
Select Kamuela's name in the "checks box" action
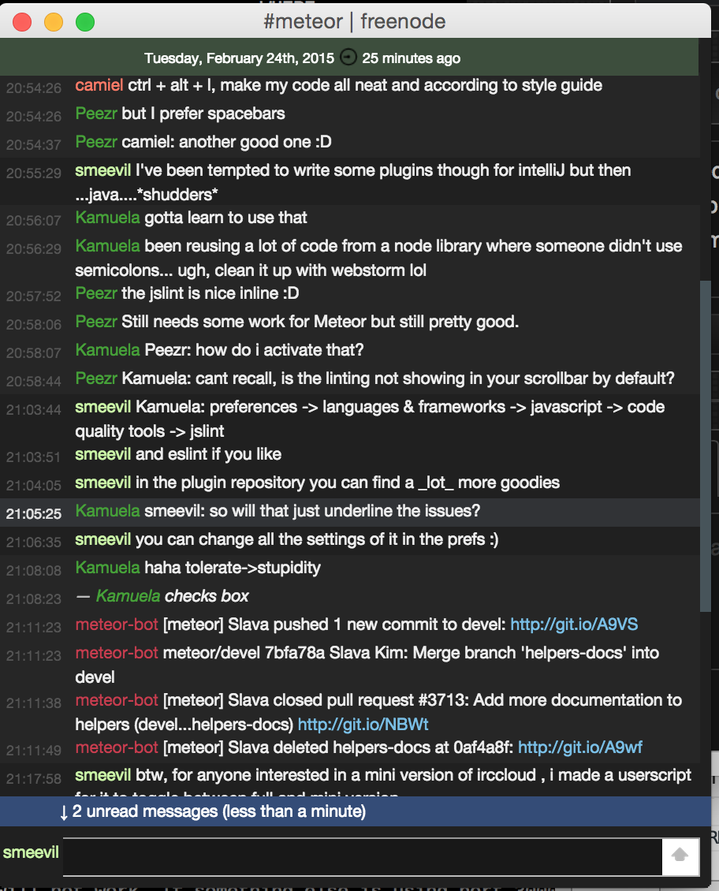point(128,596)
